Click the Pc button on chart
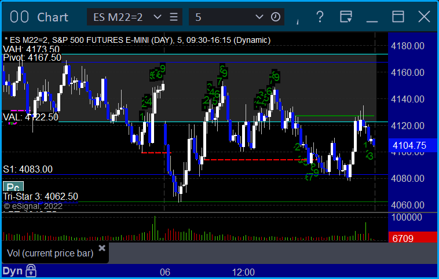 click(x=13, y=186)
